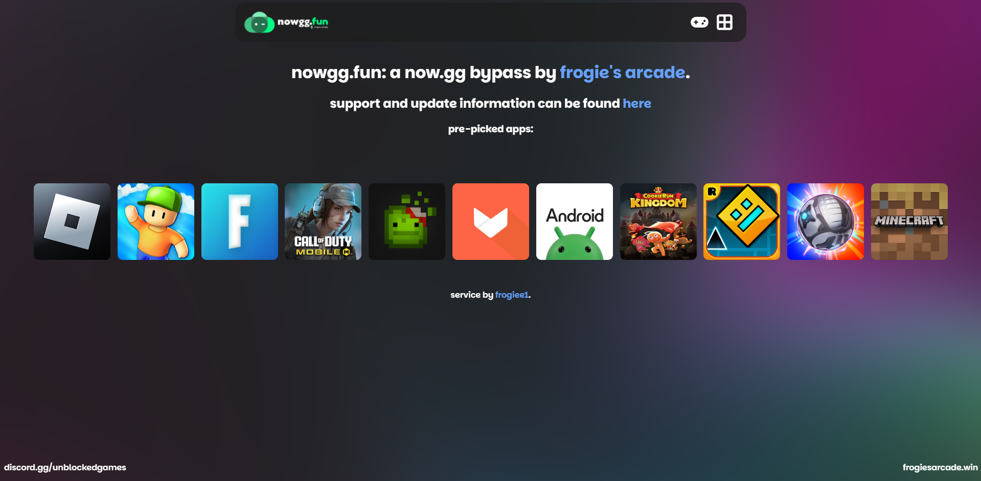The height and width of the screenshot is (481, 981).
Task: Open the Android app tile
Action: [575, 222]
